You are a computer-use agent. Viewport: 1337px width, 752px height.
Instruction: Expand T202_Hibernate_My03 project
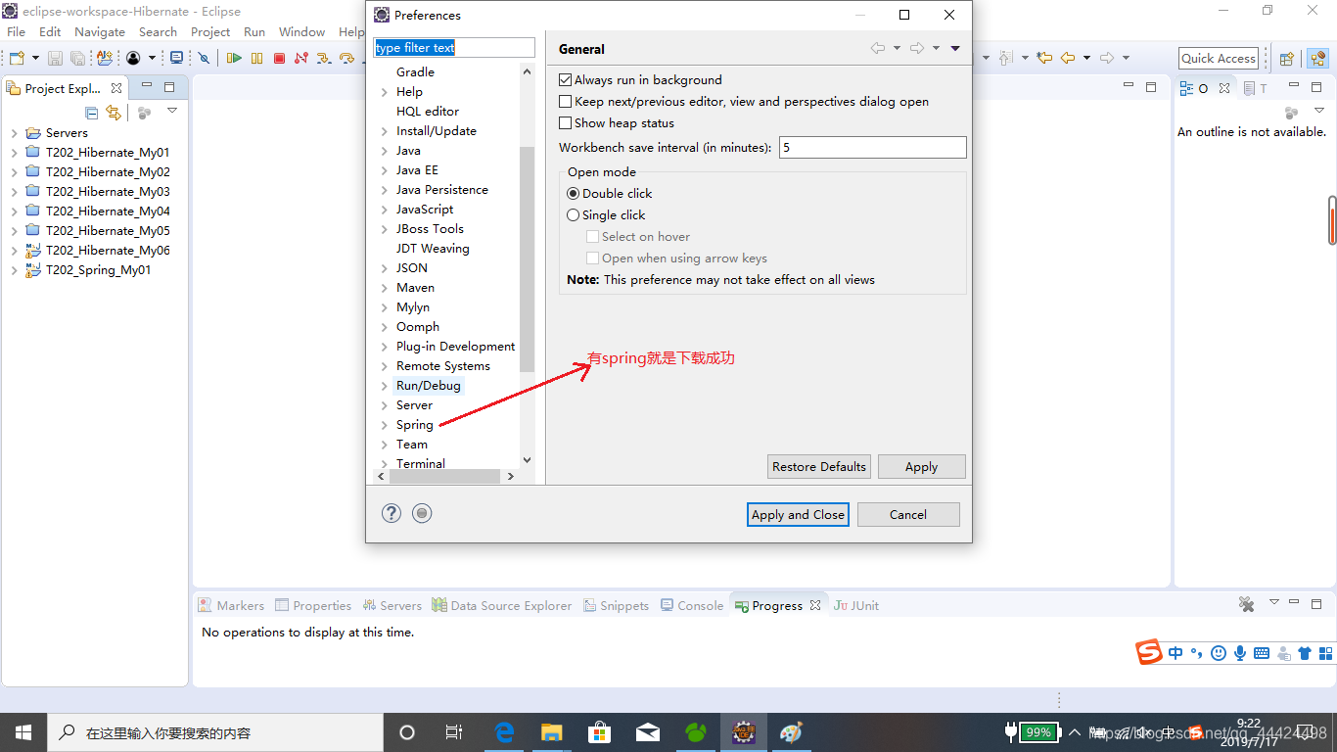click(14, 192)
